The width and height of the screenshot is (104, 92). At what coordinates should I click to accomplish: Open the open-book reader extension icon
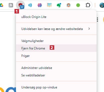pos(49,5)
